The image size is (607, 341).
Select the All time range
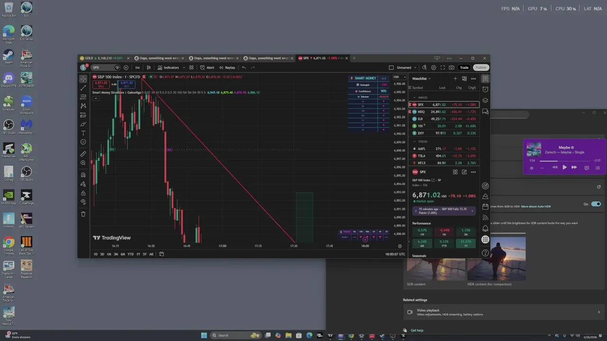[151, 254]
